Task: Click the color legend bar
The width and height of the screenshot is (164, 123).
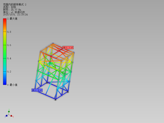Action: coord(5,52)
